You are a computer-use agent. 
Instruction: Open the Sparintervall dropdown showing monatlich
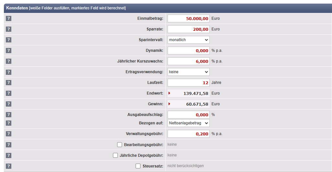(188, 40)
